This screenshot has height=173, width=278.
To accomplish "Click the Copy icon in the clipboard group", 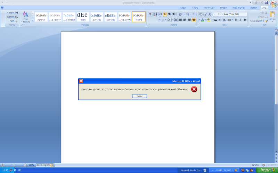I will (266, 17).
